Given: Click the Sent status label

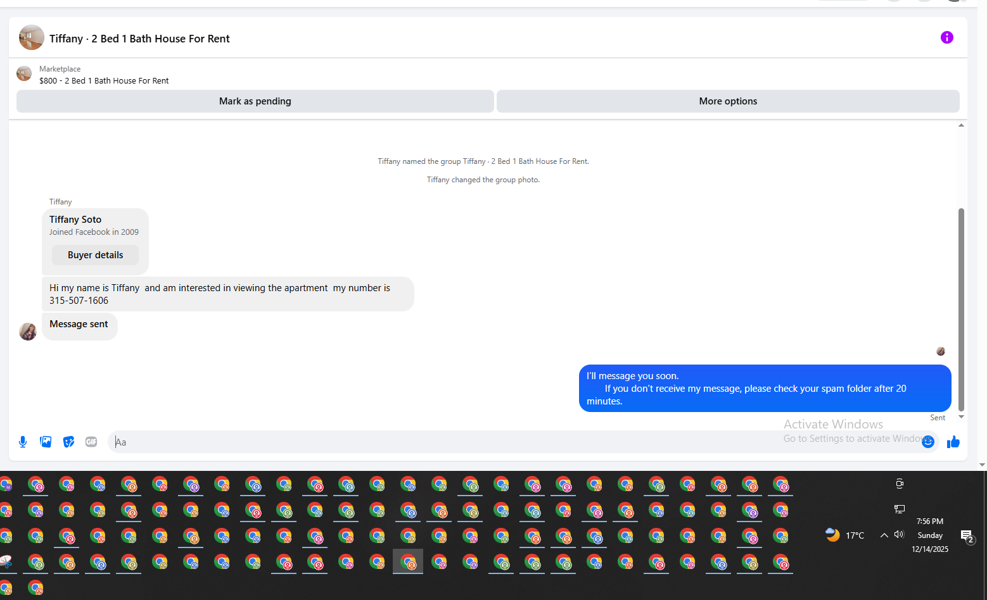Looking at the screenshot, I should click(x=938, y=418).
